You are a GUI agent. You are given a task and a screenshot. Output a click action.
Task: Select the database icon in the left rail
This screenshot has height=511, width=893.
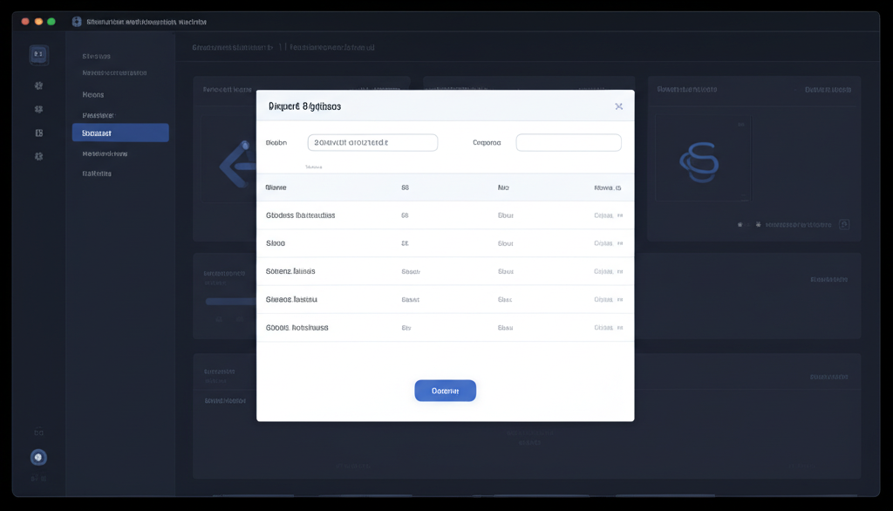(38, 133)
